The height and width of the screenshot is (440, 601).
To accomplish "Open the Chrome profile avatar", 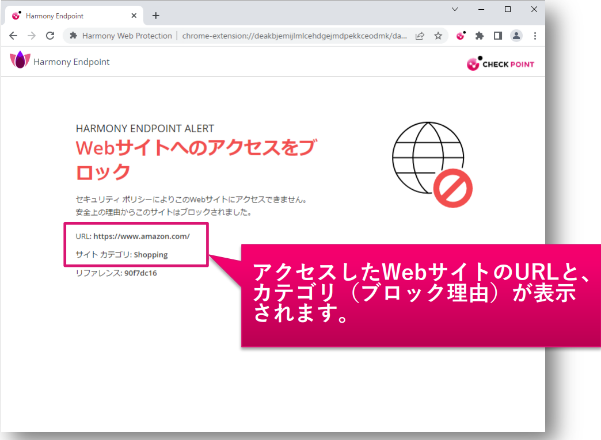I will 516,36.
